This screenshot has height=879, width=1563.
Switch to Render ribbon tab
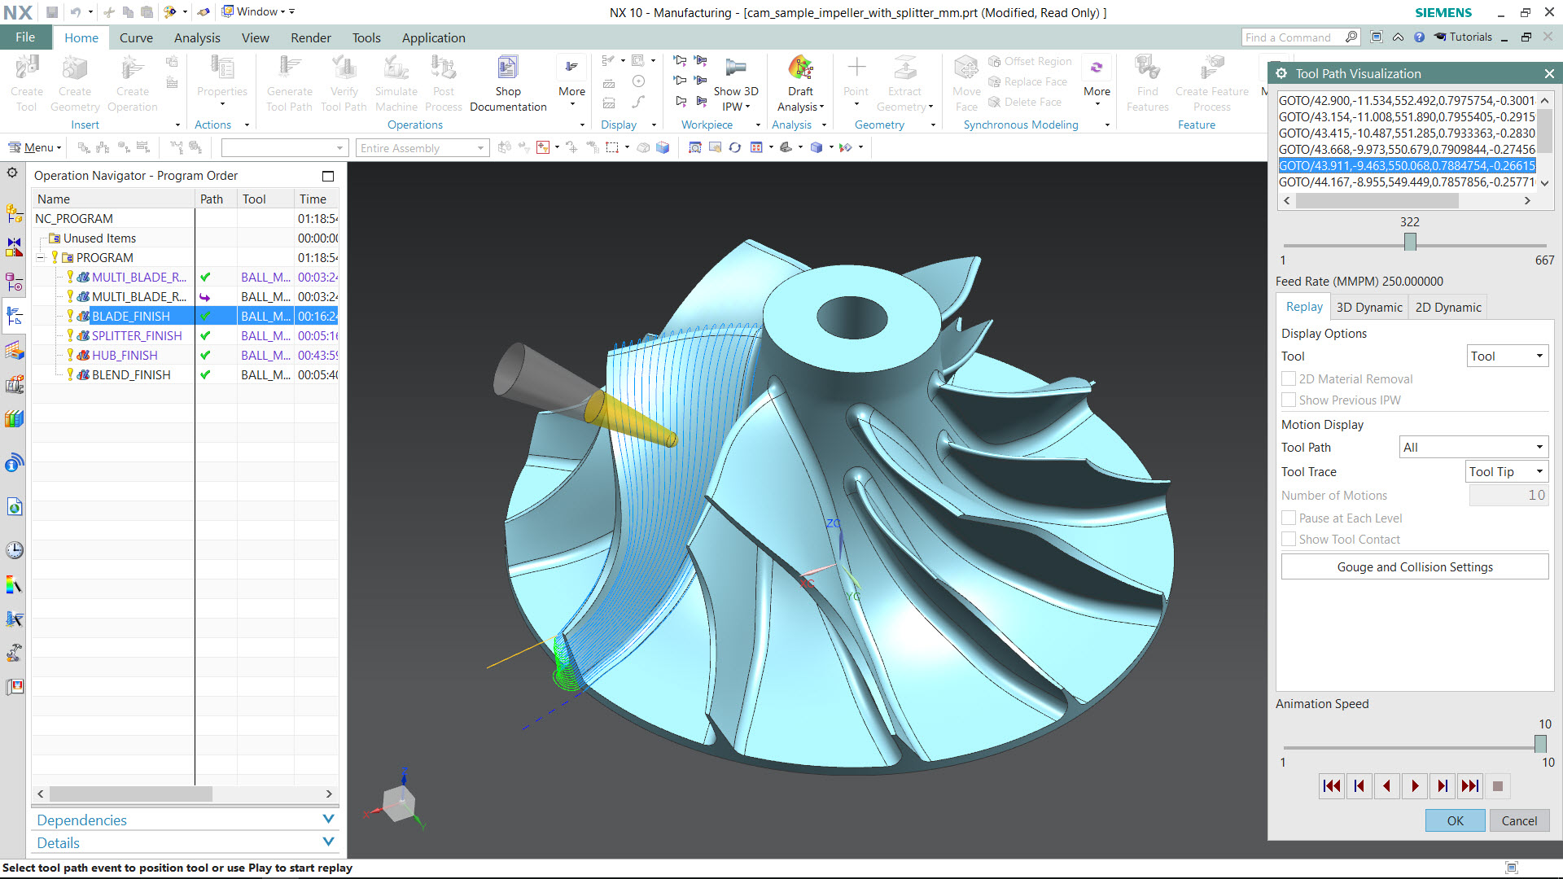pos(311,37)
